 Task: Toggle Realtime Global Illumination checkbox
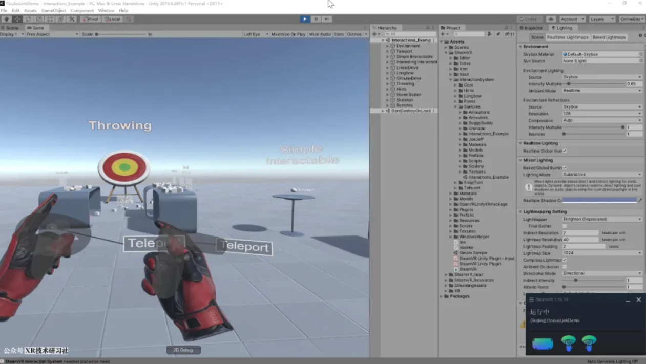click(x=565, y=151)
